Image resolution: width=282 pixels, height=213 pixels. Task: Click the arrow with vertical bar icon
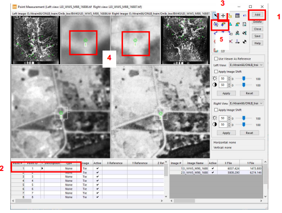pyautogui.click(x=238, y=41)
